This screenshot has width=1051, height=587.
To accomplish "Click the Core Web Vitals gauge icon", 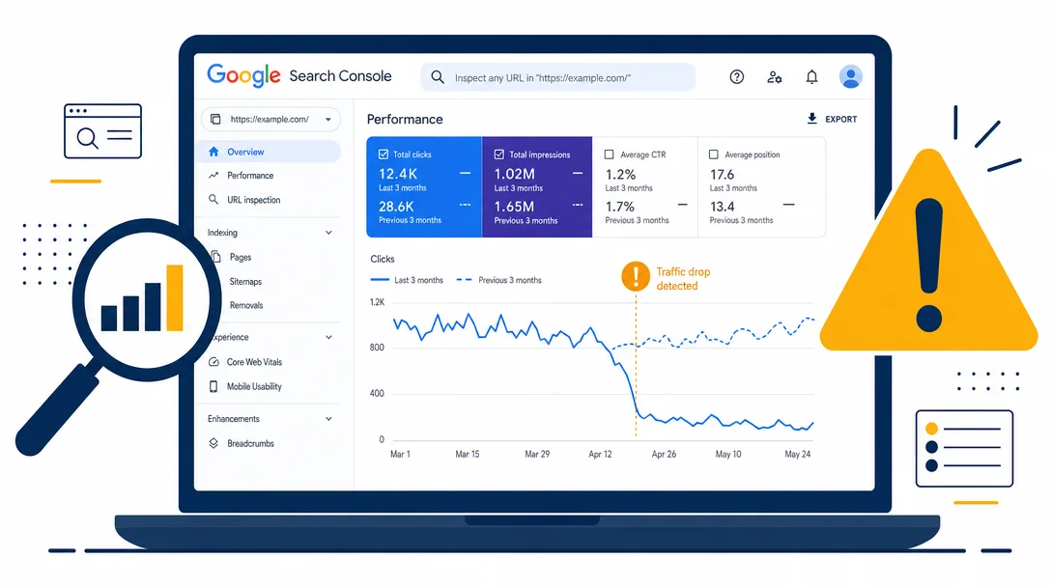I will pos(213,362).
